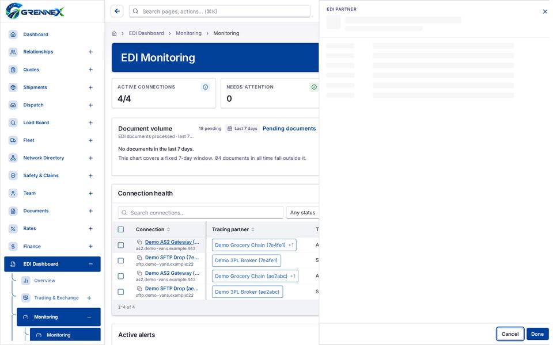Expand the Relationships menu

pyautogui.click(x=90, y=52)
